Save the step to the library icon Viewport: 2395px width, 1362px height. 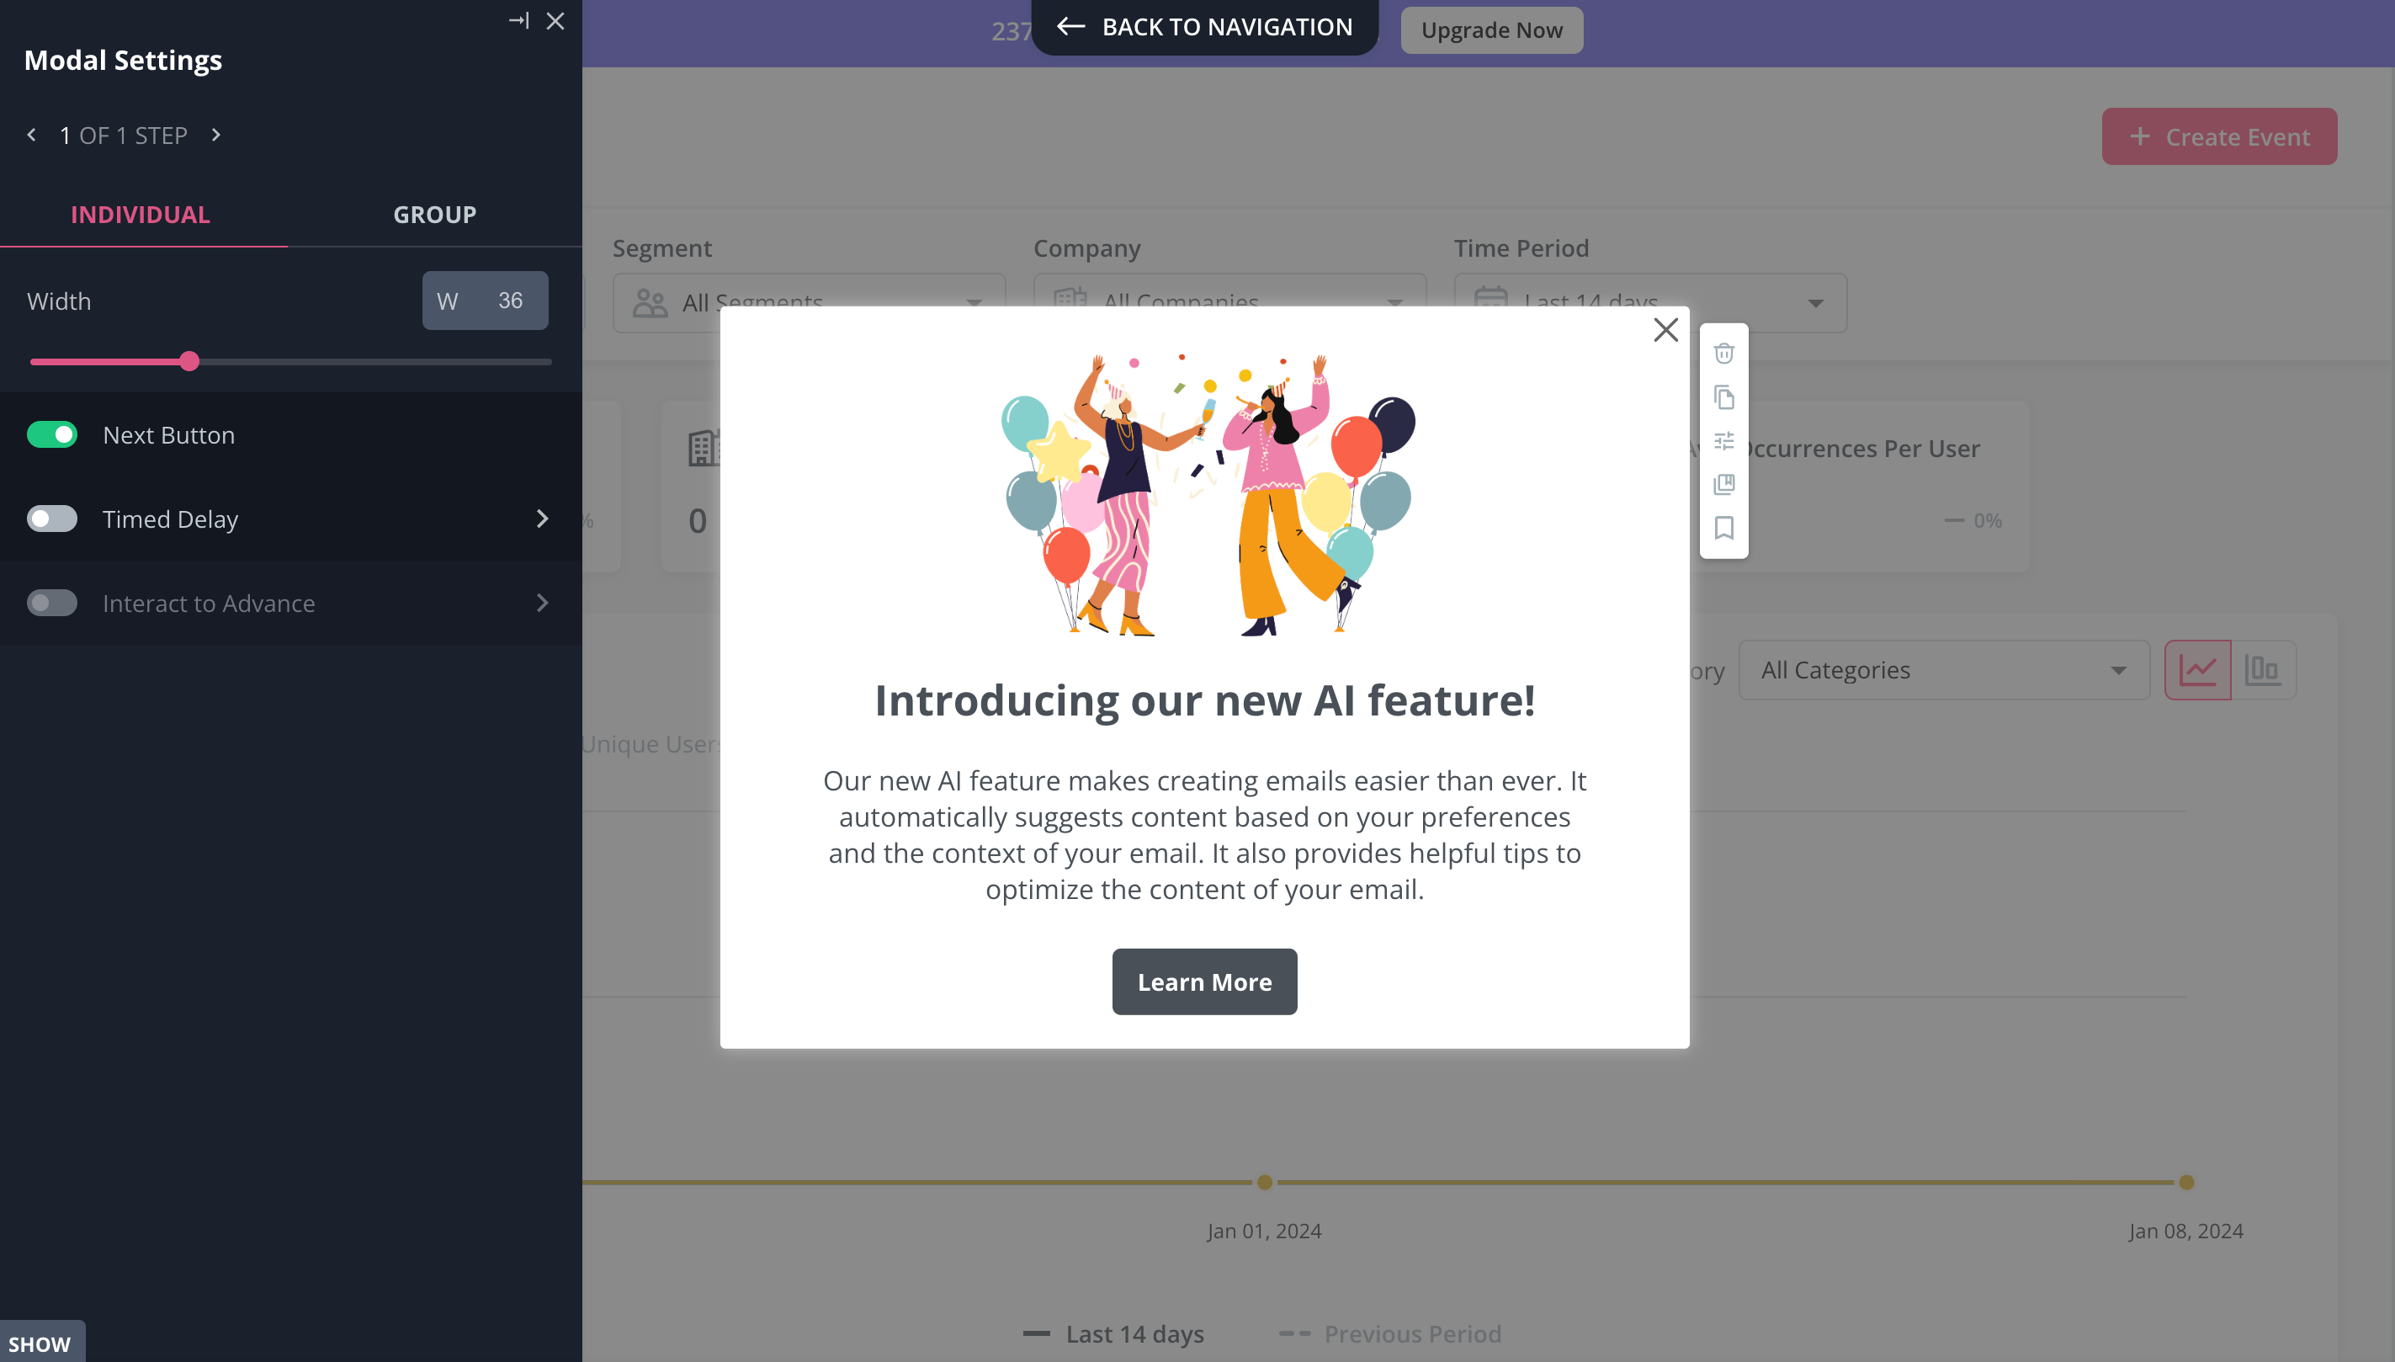coord(1723,485)
